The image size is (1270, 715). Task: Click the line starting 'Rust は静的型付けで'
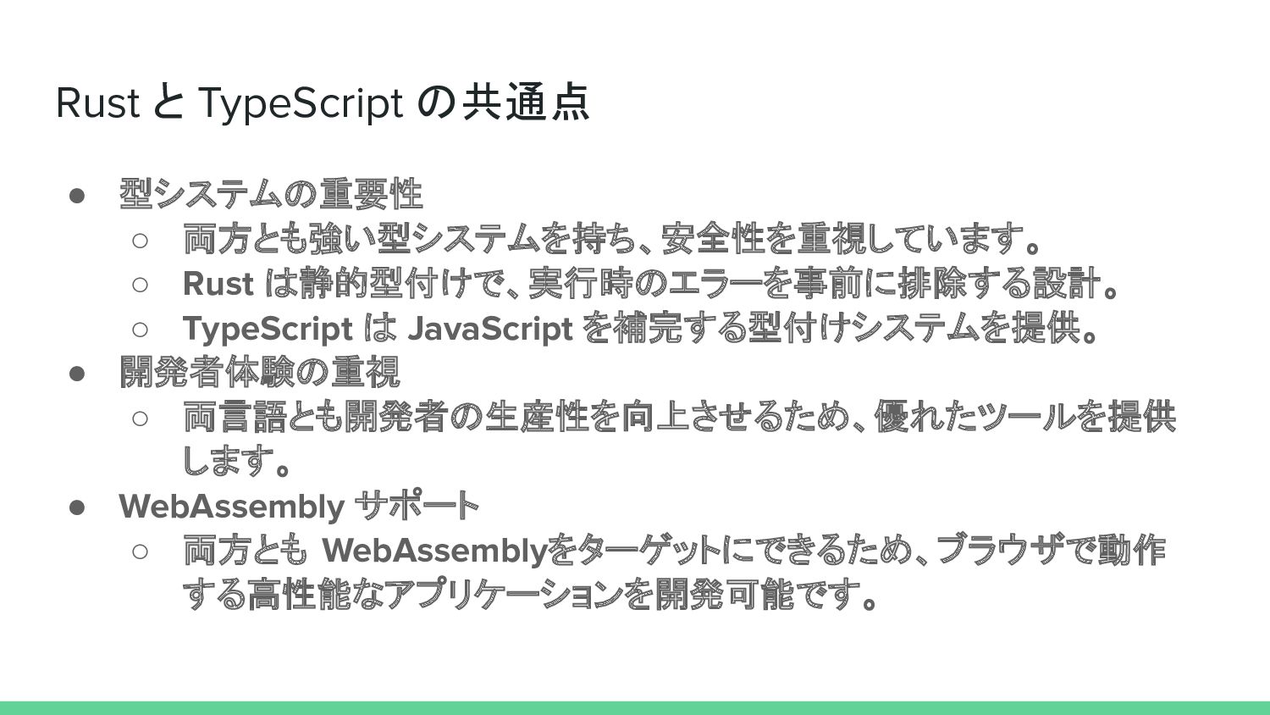650,284
